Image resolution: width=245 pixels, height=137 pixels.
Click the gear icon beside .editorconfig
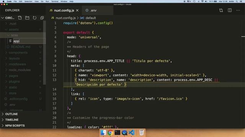coord(6,99)
